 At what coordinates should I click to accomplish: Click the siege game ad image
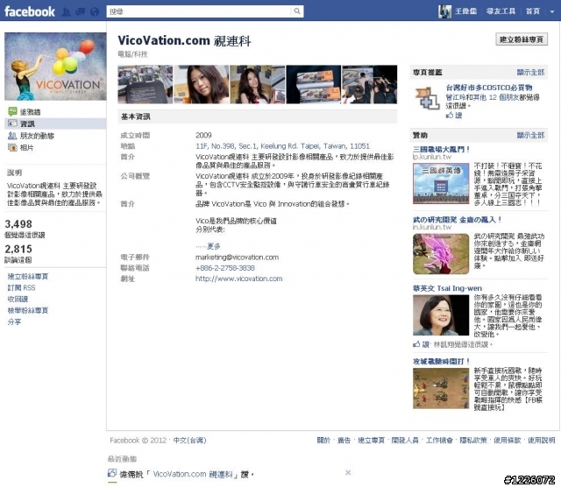click(x=441, y=388)
